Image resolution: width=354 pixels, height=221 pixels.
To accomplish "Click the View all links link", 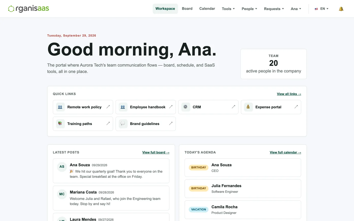I will pos(289,94).
